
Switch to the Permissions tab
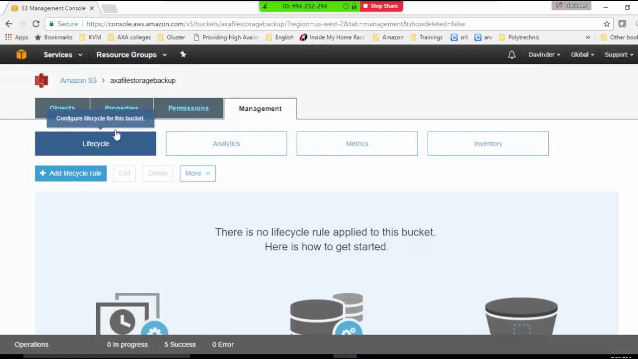[188, 108]
